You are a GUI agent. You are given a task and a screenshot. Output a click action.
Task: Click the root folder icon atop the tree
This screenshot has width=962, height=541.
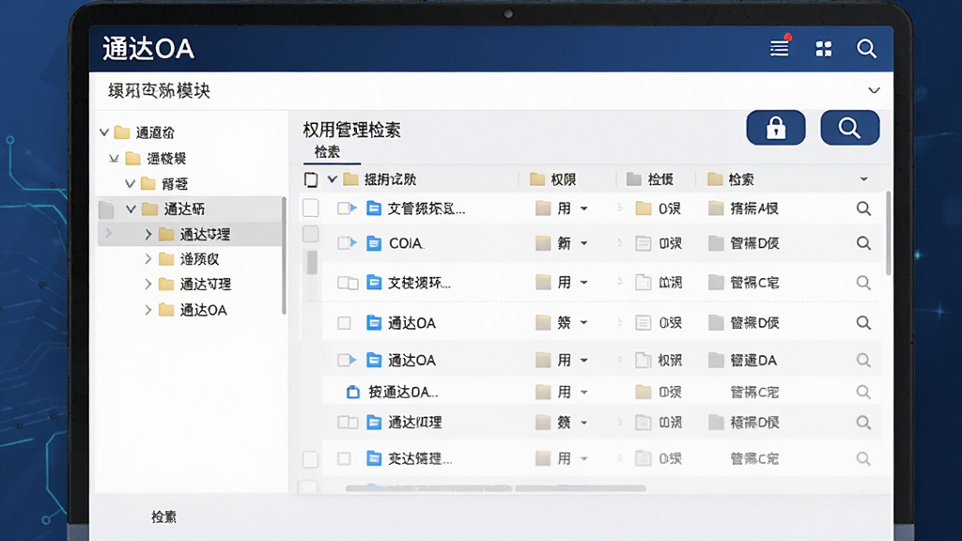point(122,131)
